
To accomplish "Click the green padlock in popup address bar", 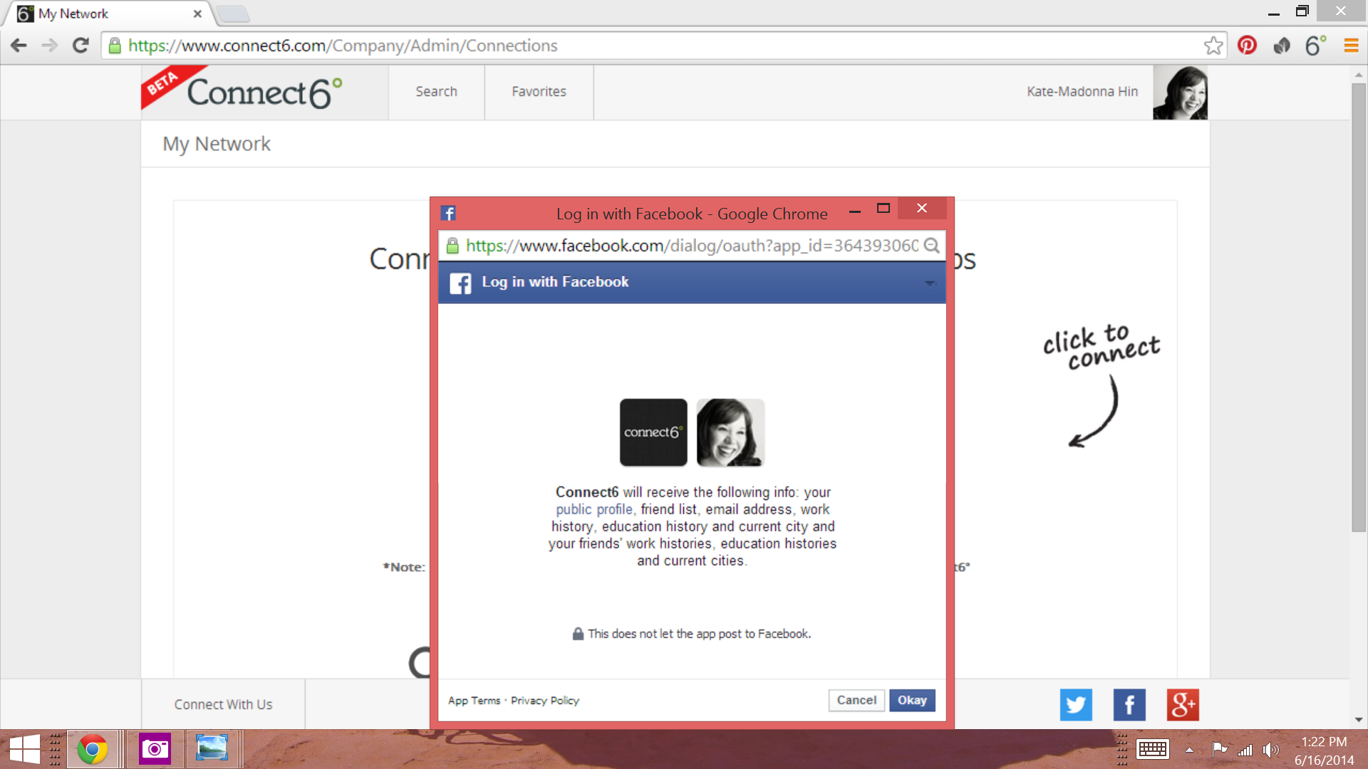I will (x=452, y=246).
